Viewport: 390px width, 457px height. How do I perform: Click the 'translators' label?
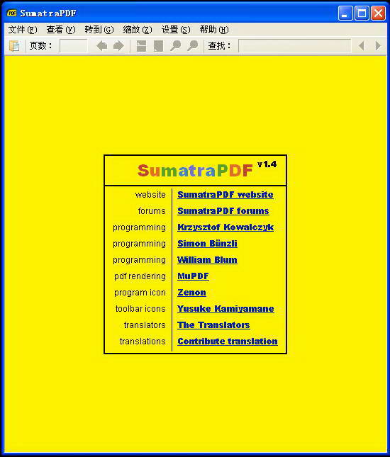click(145, 325)
